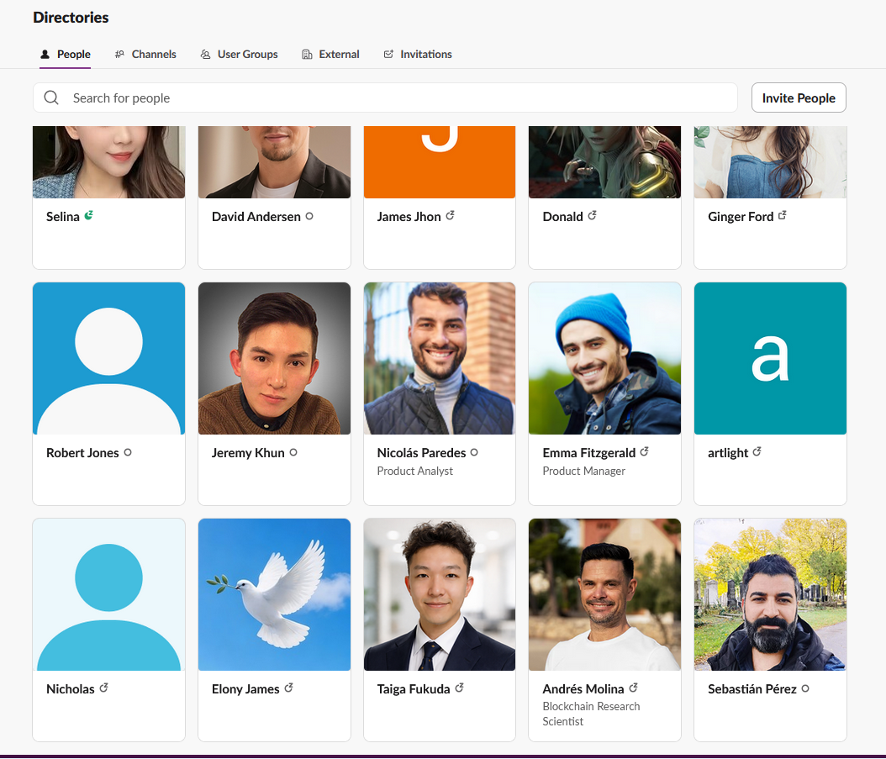The image size is (886, 759).
Task: Open artlight's teal avatar card
Action: pyautogui.click(x=770, y=358)
